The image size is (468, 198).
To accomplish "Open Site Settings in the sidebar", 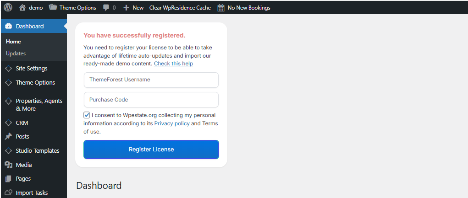I will pos(31,69).
